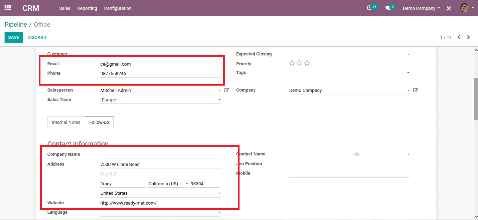Image resolution: width=478 pixels, height=220 pixels.
Task: Go to the previous record arrow
Action: tap(459, 37)
